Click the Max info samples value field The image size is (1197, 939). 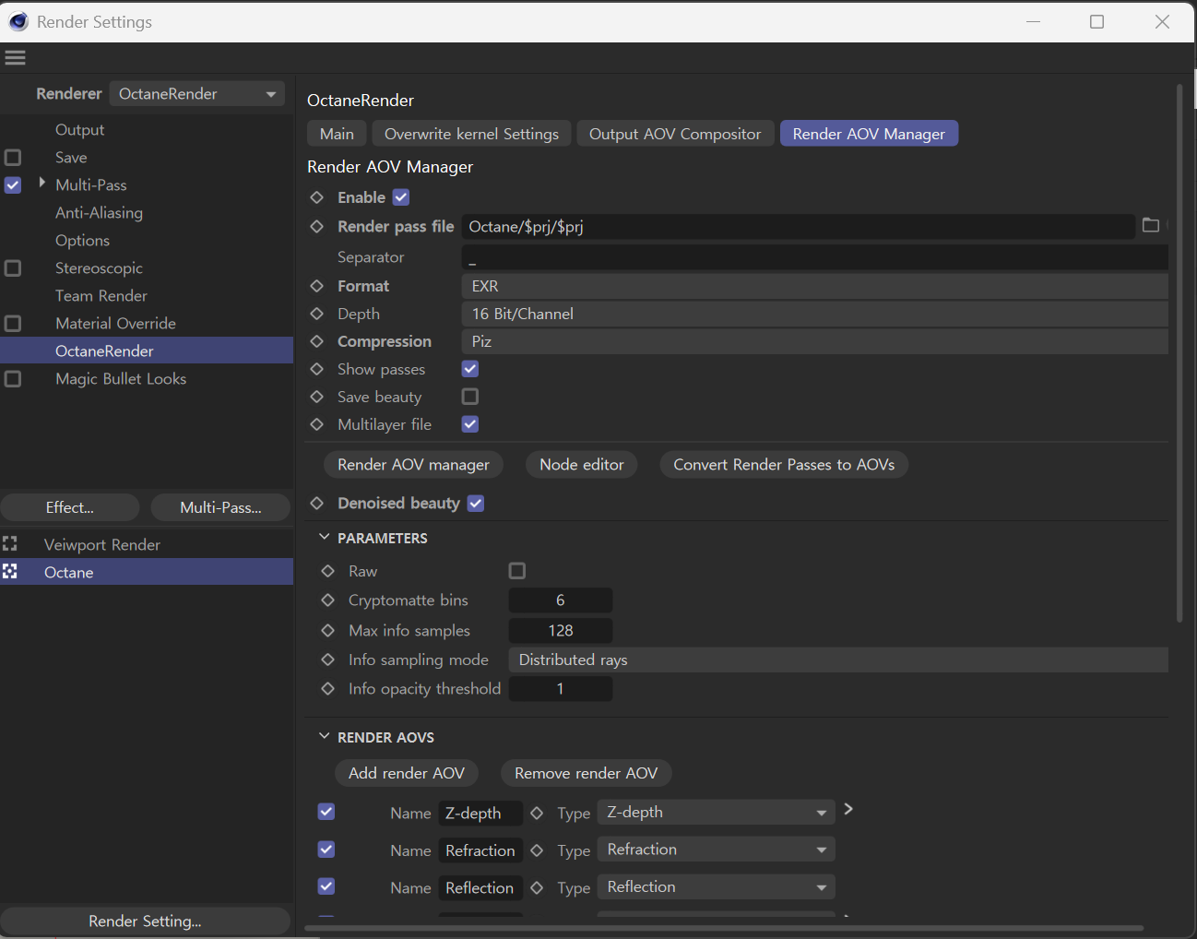[561, 631]
